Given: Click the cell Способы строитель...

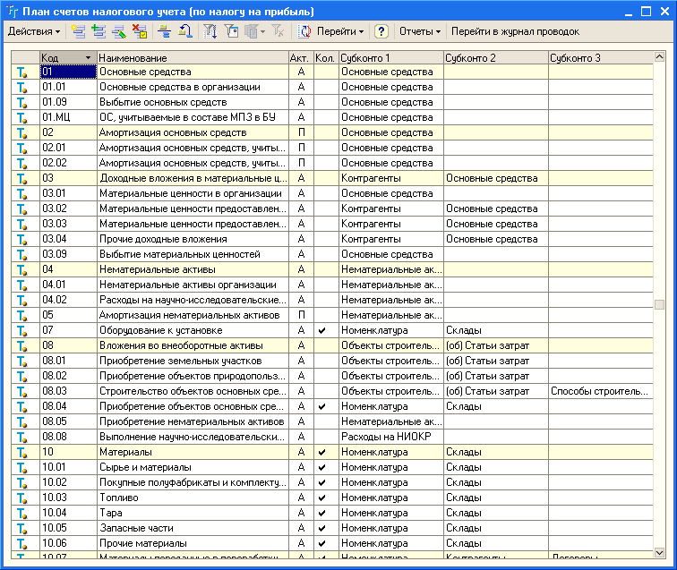Looking at the screenshot, I should (601, 391).
